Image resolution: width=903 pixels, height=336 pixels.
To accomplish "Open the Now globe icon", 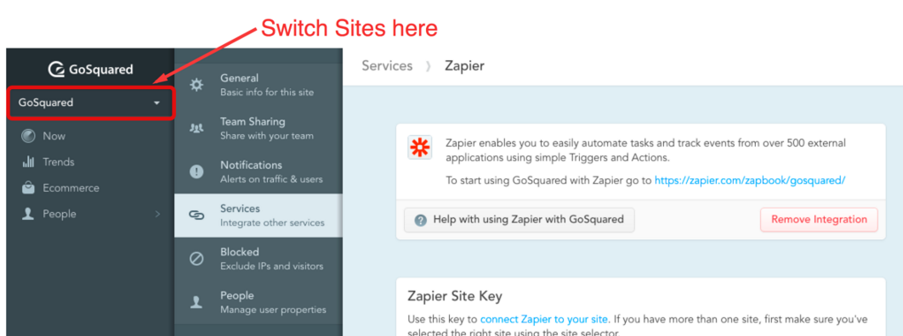I will (x=28, y=136).
